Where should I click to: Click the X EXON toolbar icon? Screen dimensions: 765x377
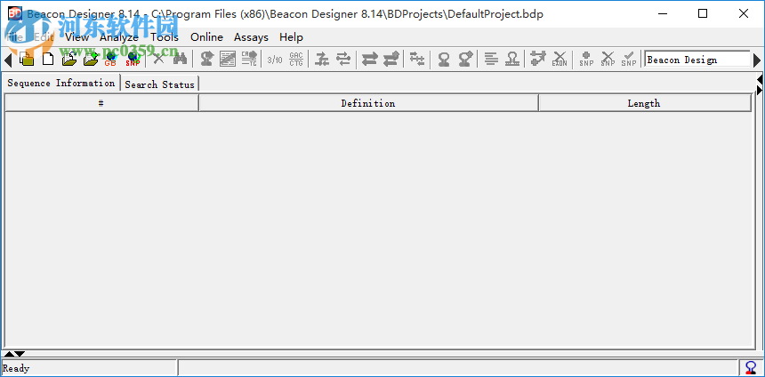pos(560,59)
